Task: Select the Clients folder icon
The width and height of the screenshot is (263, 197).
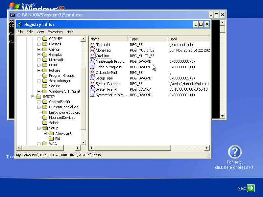Action: (x=45, y=49)
